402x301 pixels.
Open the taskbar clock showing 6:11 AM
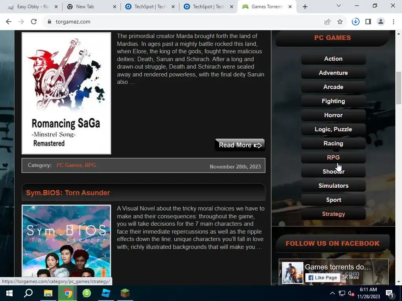click(x=368, y=293)
